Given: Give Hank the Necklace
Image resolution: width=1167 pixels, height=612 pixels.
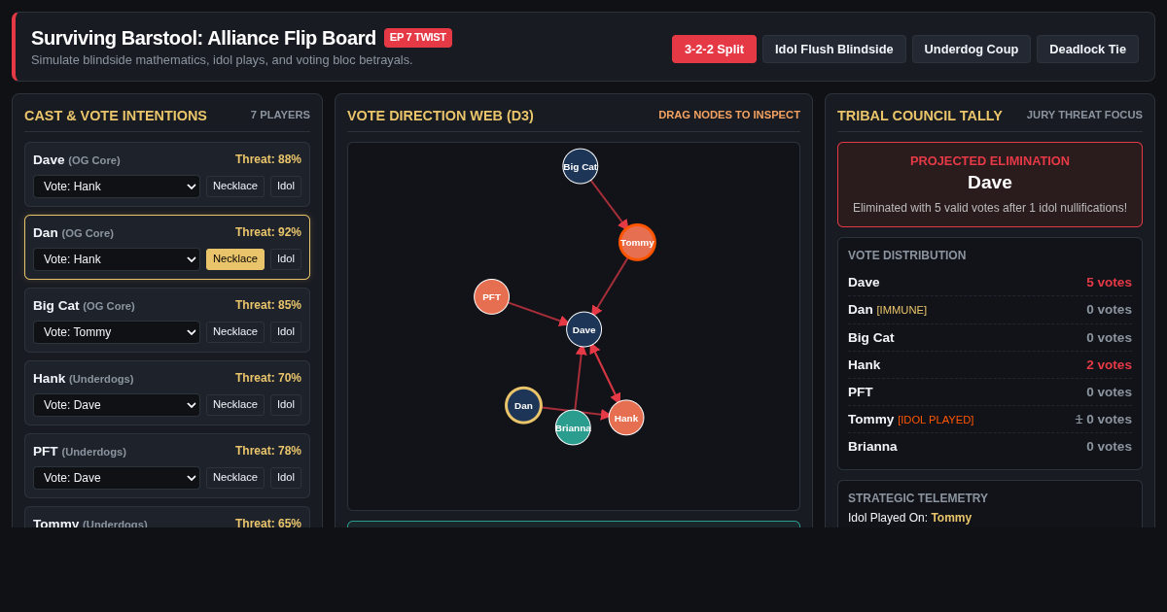Looking at the screenshot, I should pyautogui.click(x=235, y=405).
